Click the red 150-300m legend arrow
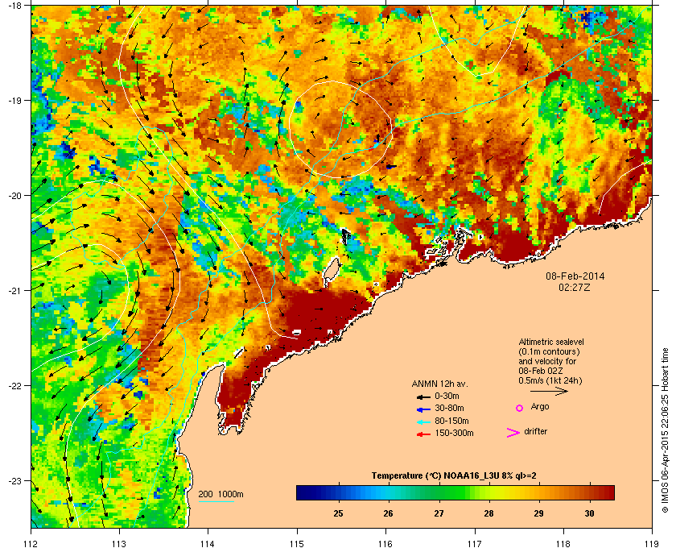This screenshot has width=676, height=548. [x=423, y=434]
